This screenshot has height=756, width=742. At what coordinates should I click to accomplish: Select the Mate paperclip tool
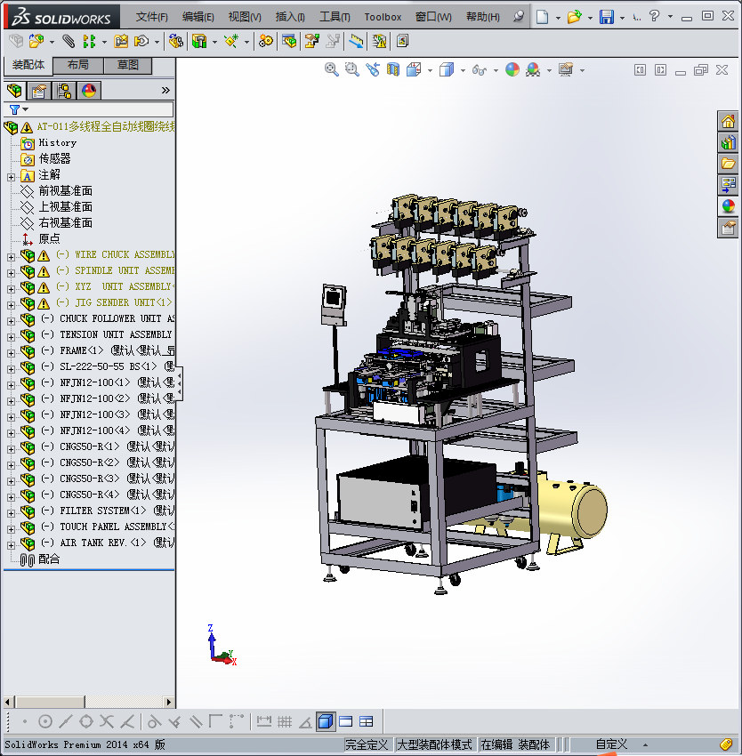(68, 42)
